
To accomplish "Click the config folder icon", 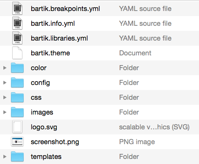I will (17, 82).
